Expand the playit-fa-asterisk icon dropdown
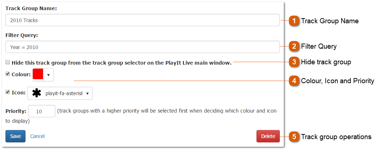The width and height of the screenshot is (380, 150). point(87,93)
